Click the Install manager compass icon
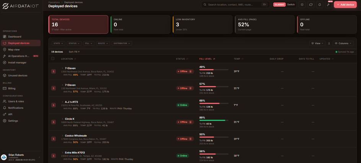The image size is (361, 163). pyautogui.click(x=5, y=62)
